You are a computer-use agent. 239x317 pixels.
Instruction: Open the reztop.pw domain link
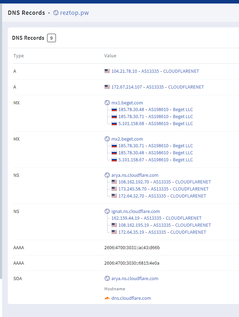[75, 13]
